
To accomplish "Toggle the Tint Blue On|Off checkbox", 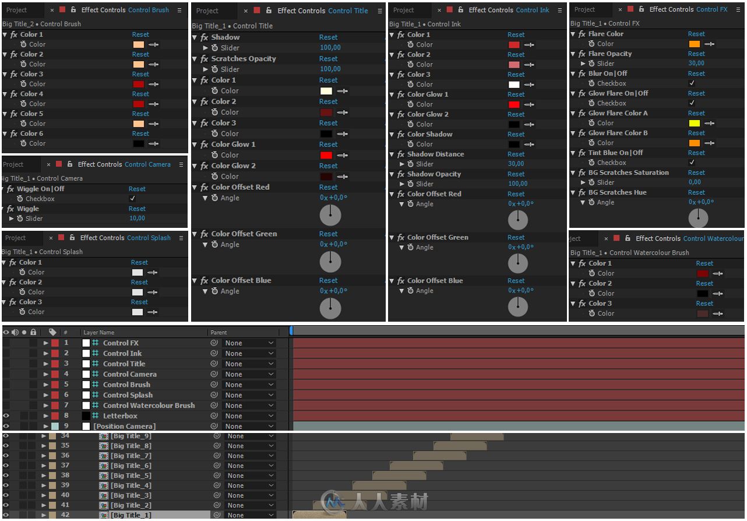I will click(692, 163).
